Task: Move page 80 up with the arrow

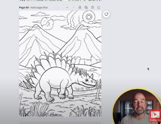Action: click(67, 7)
